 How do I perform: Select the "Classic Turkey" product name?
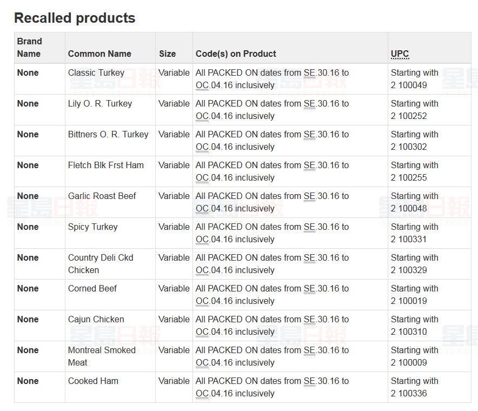tap(96, 72)
